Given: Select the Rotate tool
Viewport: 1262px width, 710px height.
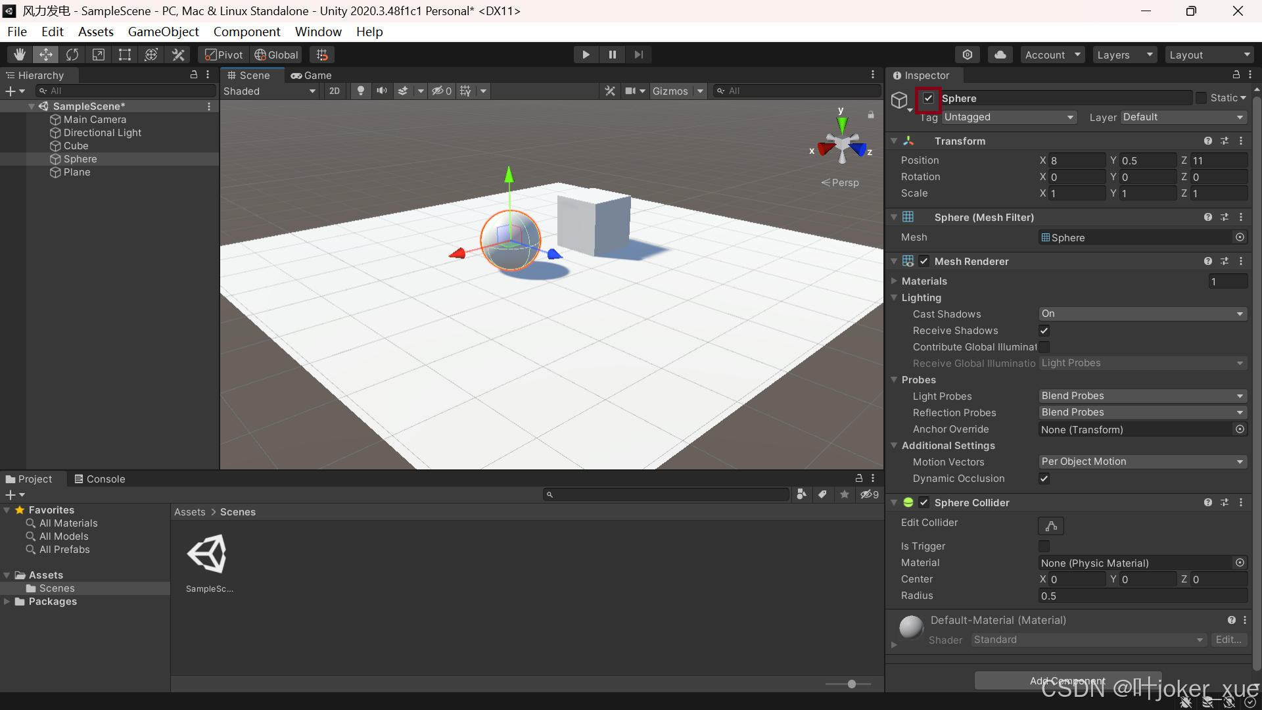Looking at the screenshot, I should pos(72,54).
